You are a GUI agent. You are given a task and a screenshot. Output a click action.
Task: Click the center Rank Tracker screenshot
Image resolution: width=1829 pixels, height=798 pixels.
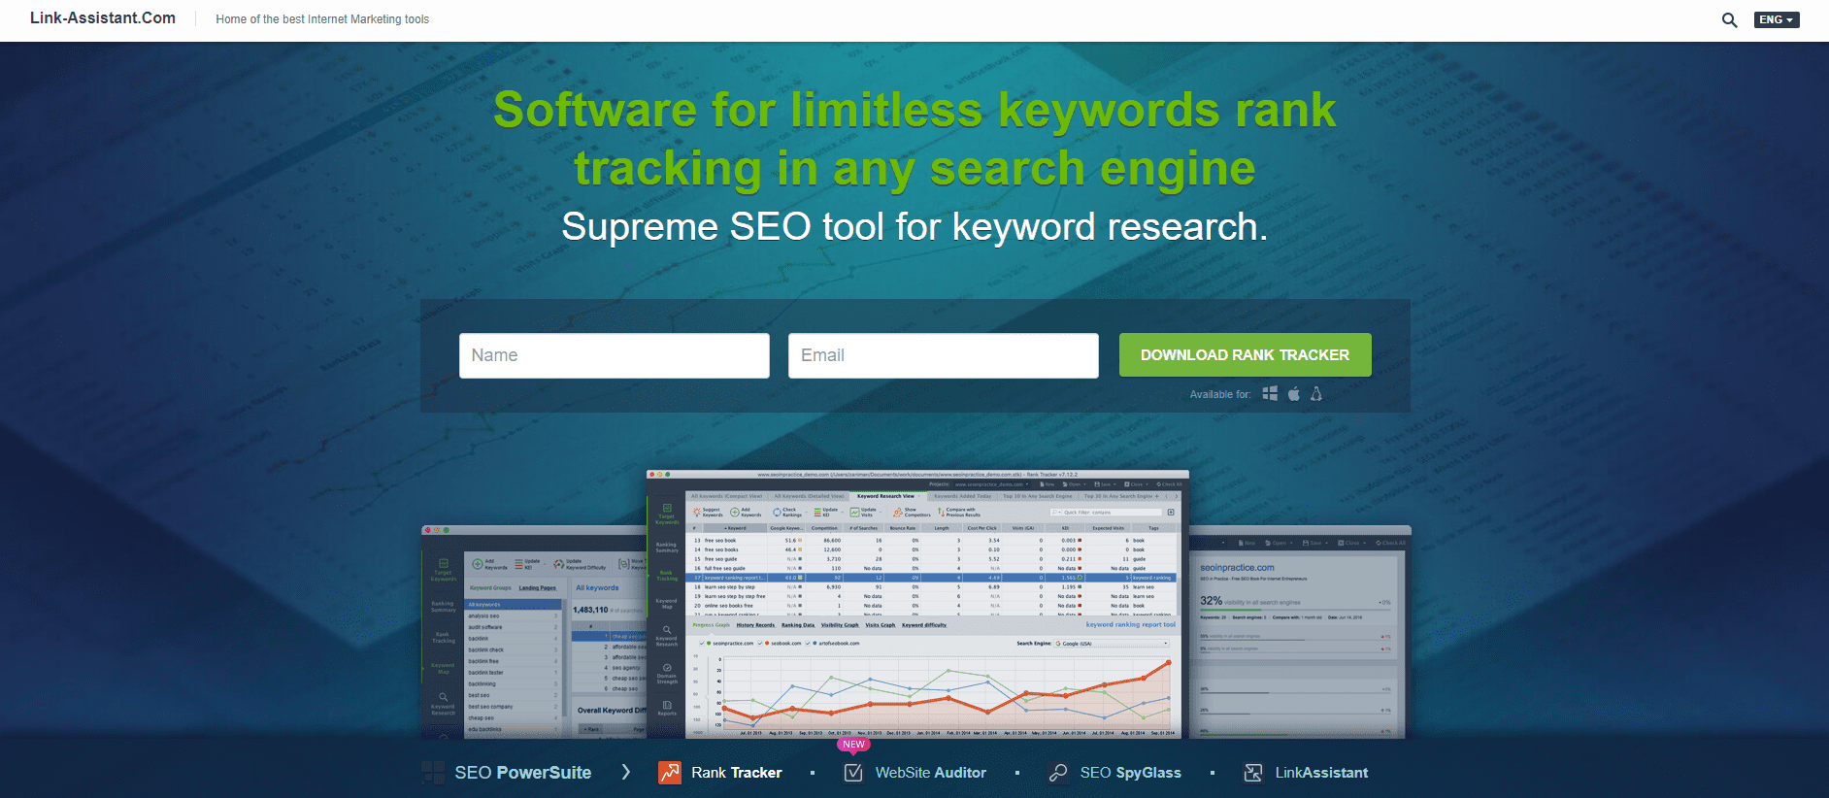[x=918, y=604]
